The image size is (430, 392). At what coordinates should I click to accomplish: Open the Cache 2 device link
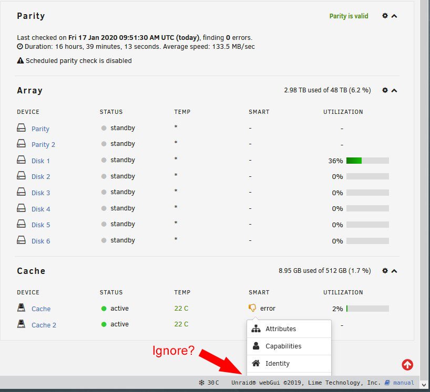pos(44,325)
